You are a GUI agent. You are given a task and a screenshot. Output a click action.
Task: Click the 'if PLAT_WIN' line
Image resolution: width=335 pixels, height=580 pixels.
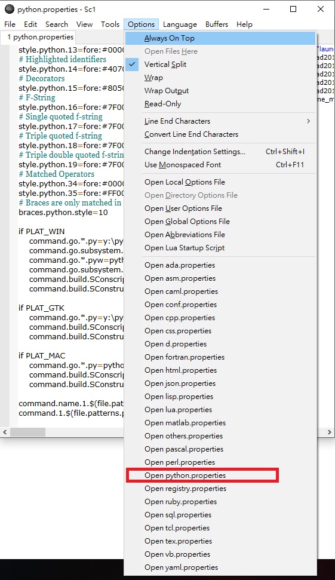point(42,232)
